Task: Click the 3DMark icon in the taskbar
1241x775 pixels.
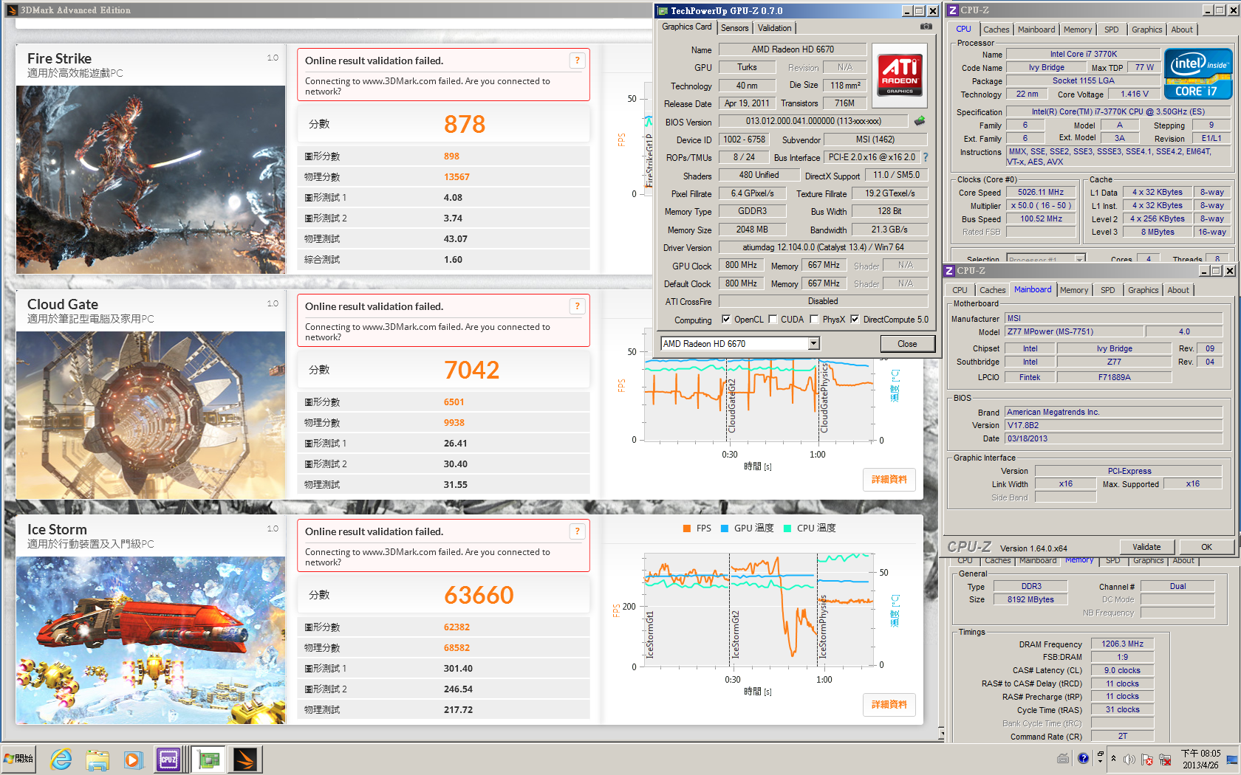Action: click(x=245, y=759)
